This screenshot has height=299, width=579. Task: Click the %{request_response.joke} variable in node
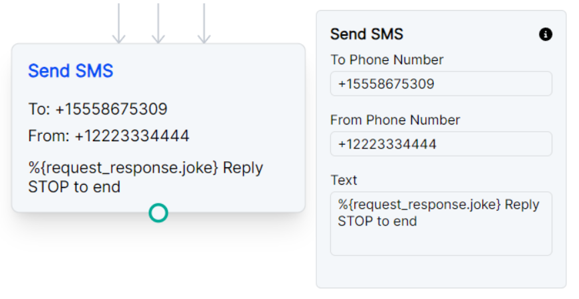click(123, 168)
